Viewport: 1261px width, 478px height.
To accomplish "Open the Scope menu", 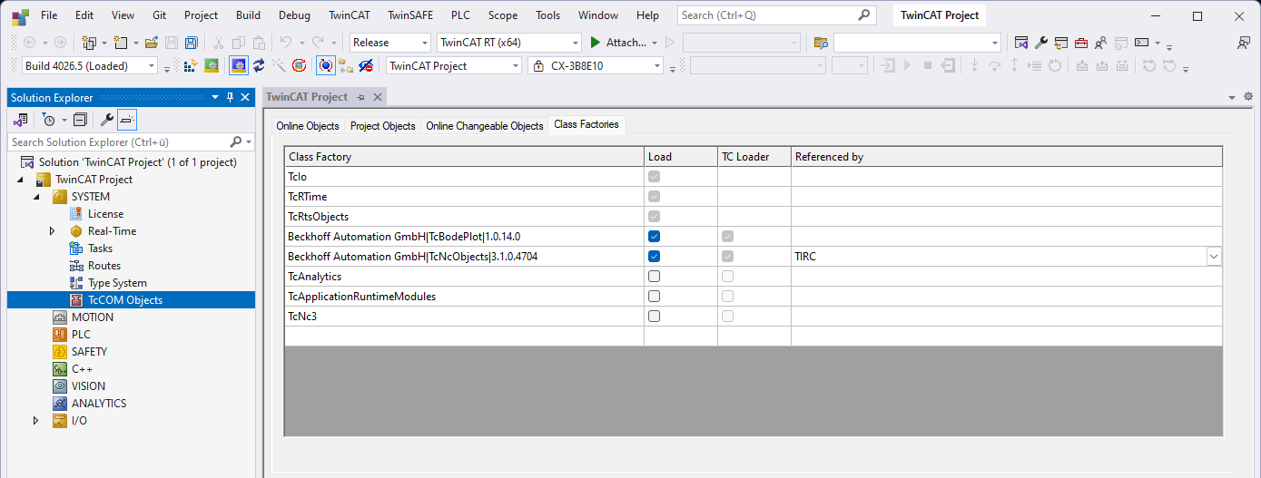I will pyautogui.click(x=503, y=15).
